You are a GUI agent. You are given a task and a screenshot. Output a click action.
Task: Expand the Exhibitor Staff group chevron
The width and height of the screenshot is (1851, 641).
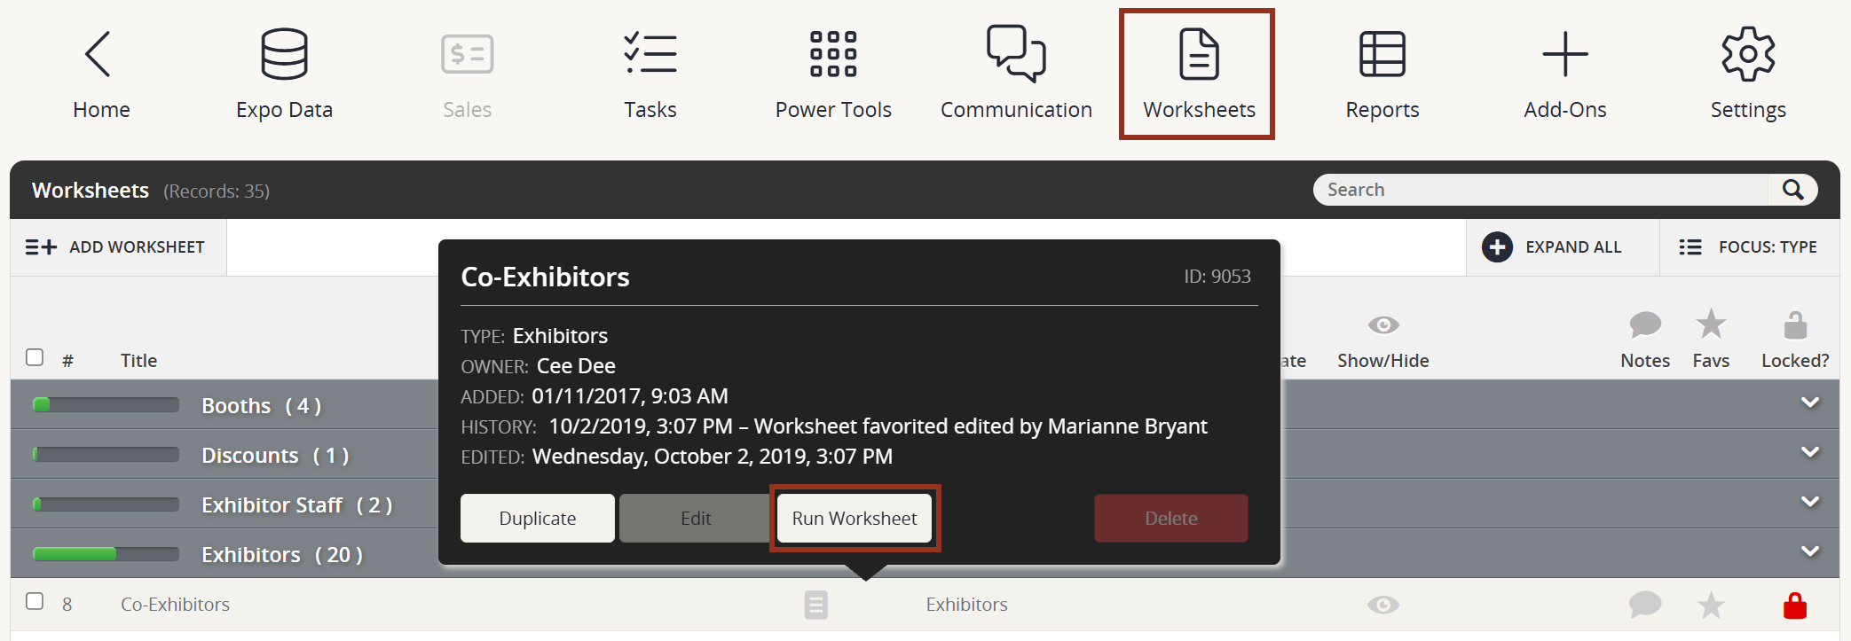coord(1810,503)
